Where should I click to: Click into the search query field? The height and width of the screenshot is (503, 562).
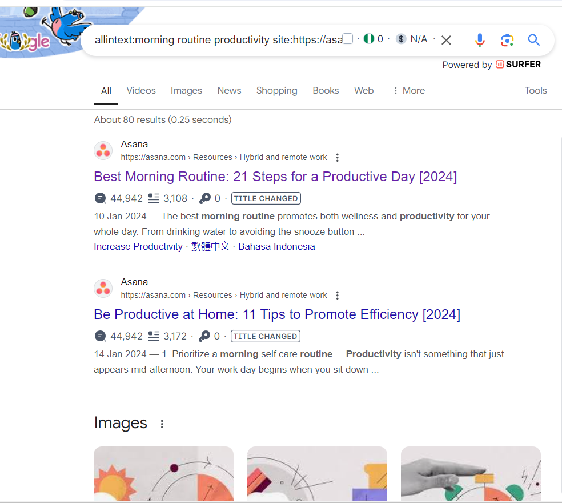tap(218, 40)
